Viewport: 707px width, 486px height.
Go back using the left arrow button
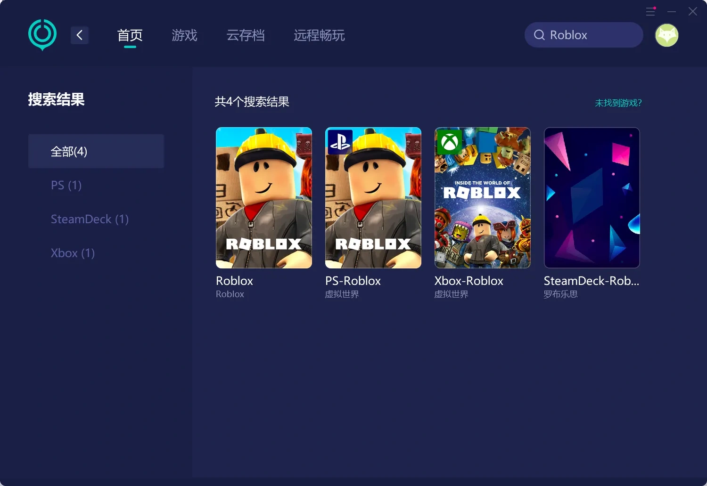(x=80, y=35)
